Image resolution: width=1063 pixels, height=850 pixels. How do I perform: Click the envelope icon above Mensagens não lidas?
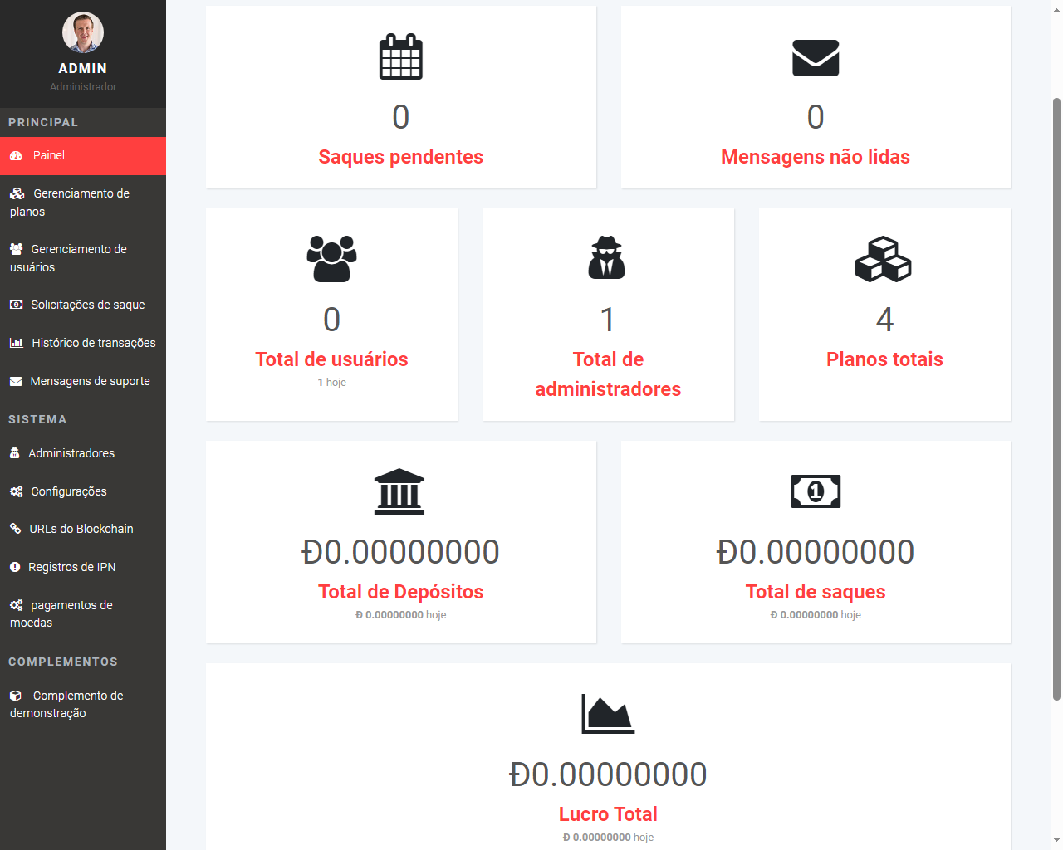[x=816, y=58]
